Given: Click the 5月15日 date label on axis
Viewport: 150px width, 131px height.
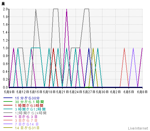Looking at the screenshot, I should coord(36,92).
